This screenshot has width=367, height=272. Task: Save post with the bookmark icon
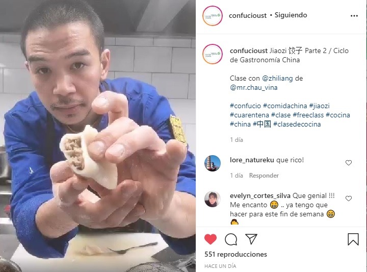pyautogui.click(x=353, y=239)
